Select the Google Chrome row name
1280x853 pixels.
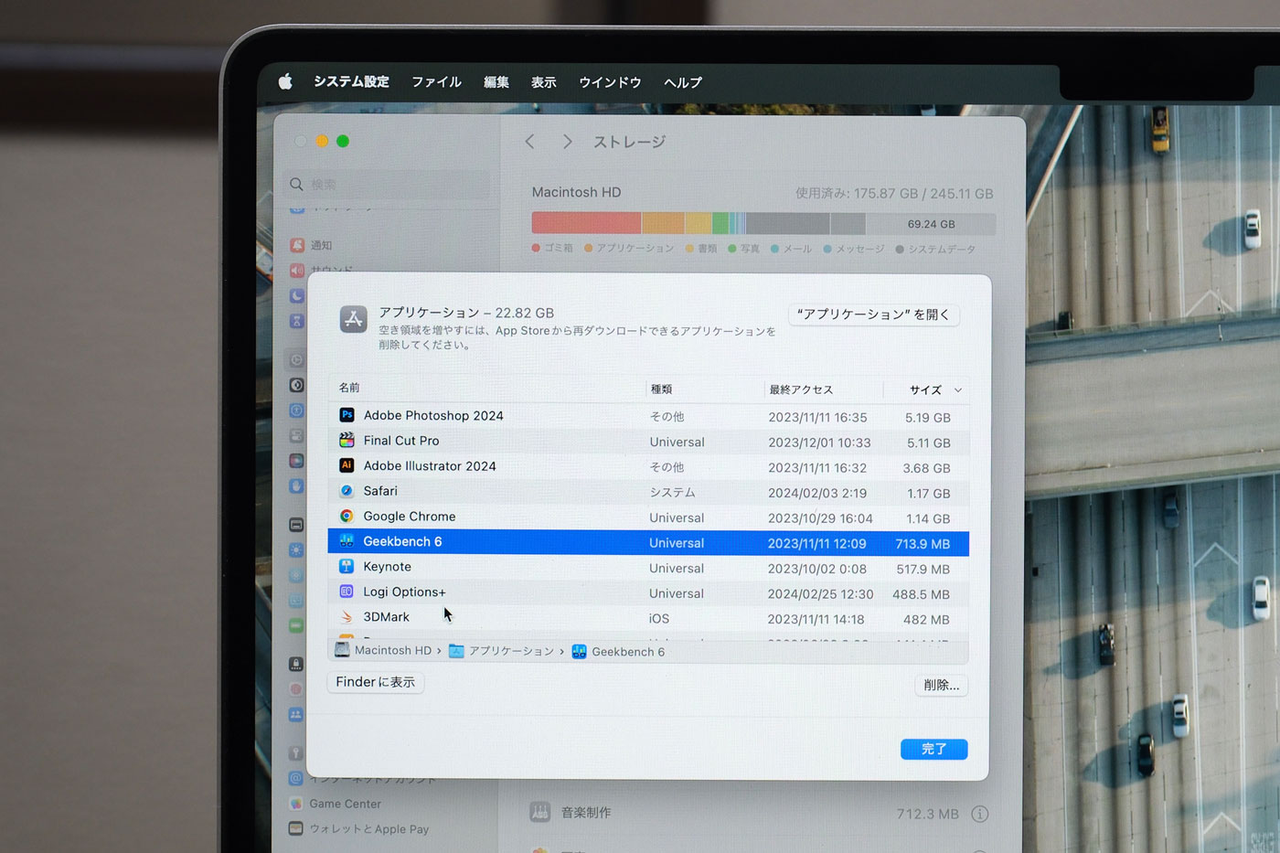point(410,517)
